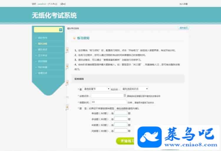Open the third sidebar menu item

pyautogui.click(x=42, y=50)
